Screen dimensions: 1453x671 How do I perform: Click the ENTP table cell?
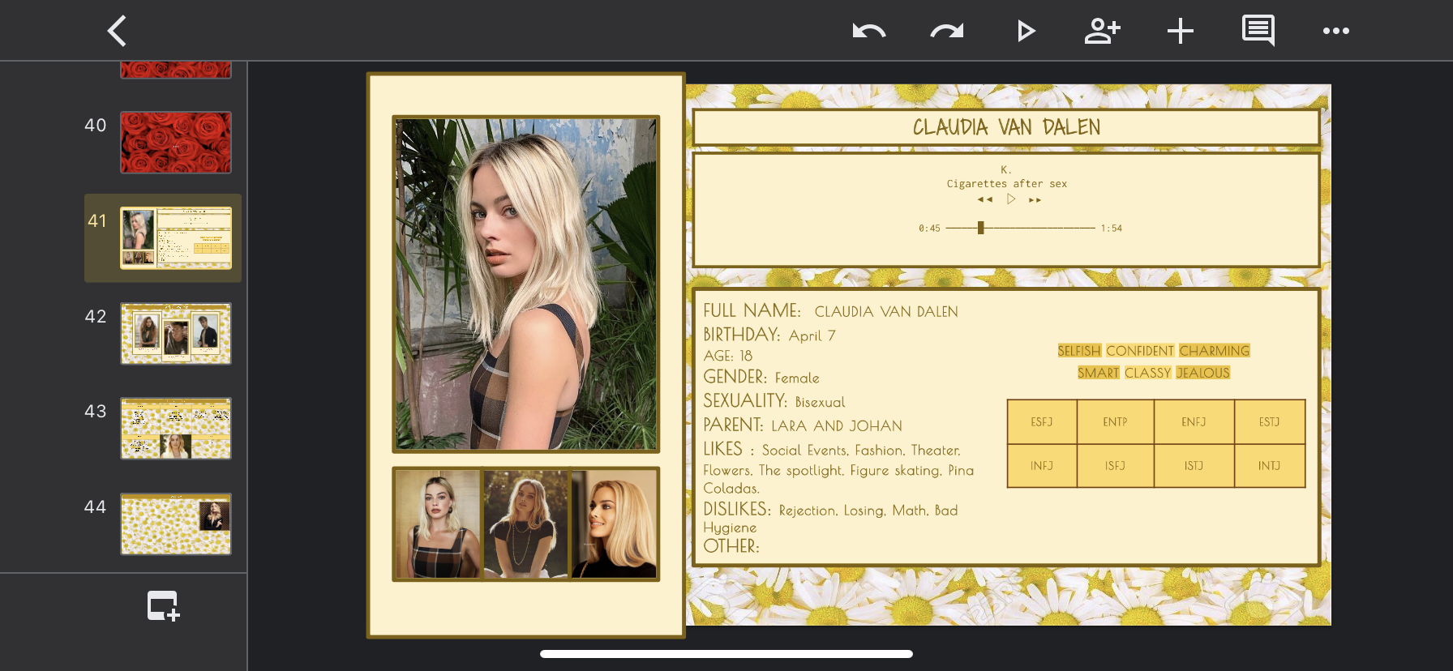tap(1116, 422)
